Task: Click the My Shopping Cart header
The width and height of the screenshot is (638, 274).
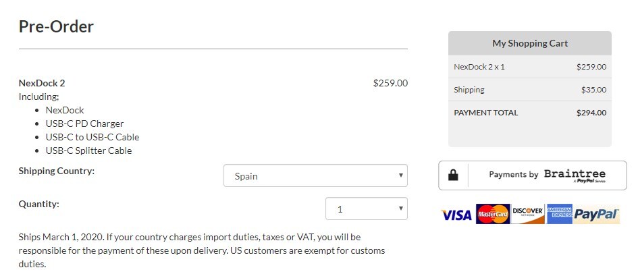Action: point(530,43)
